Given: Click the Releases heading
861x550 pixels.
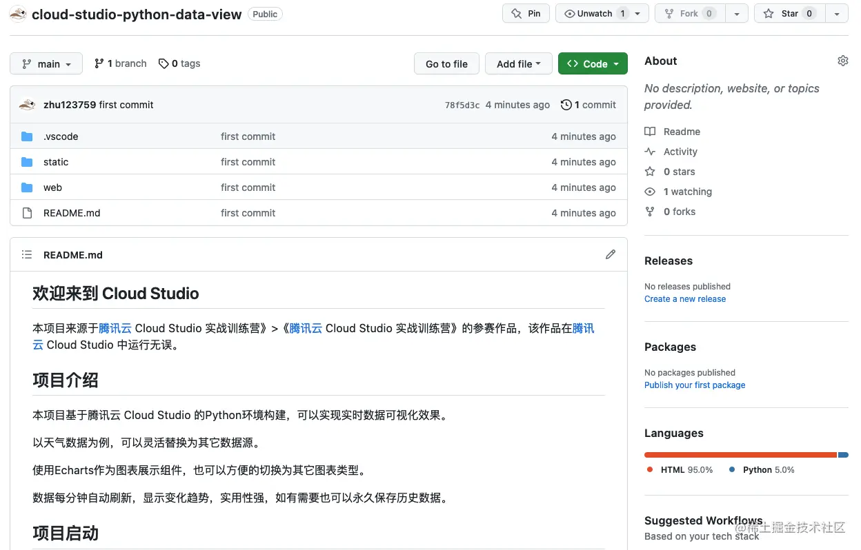Looking at the screenshot, I should (x=669, y=261).
